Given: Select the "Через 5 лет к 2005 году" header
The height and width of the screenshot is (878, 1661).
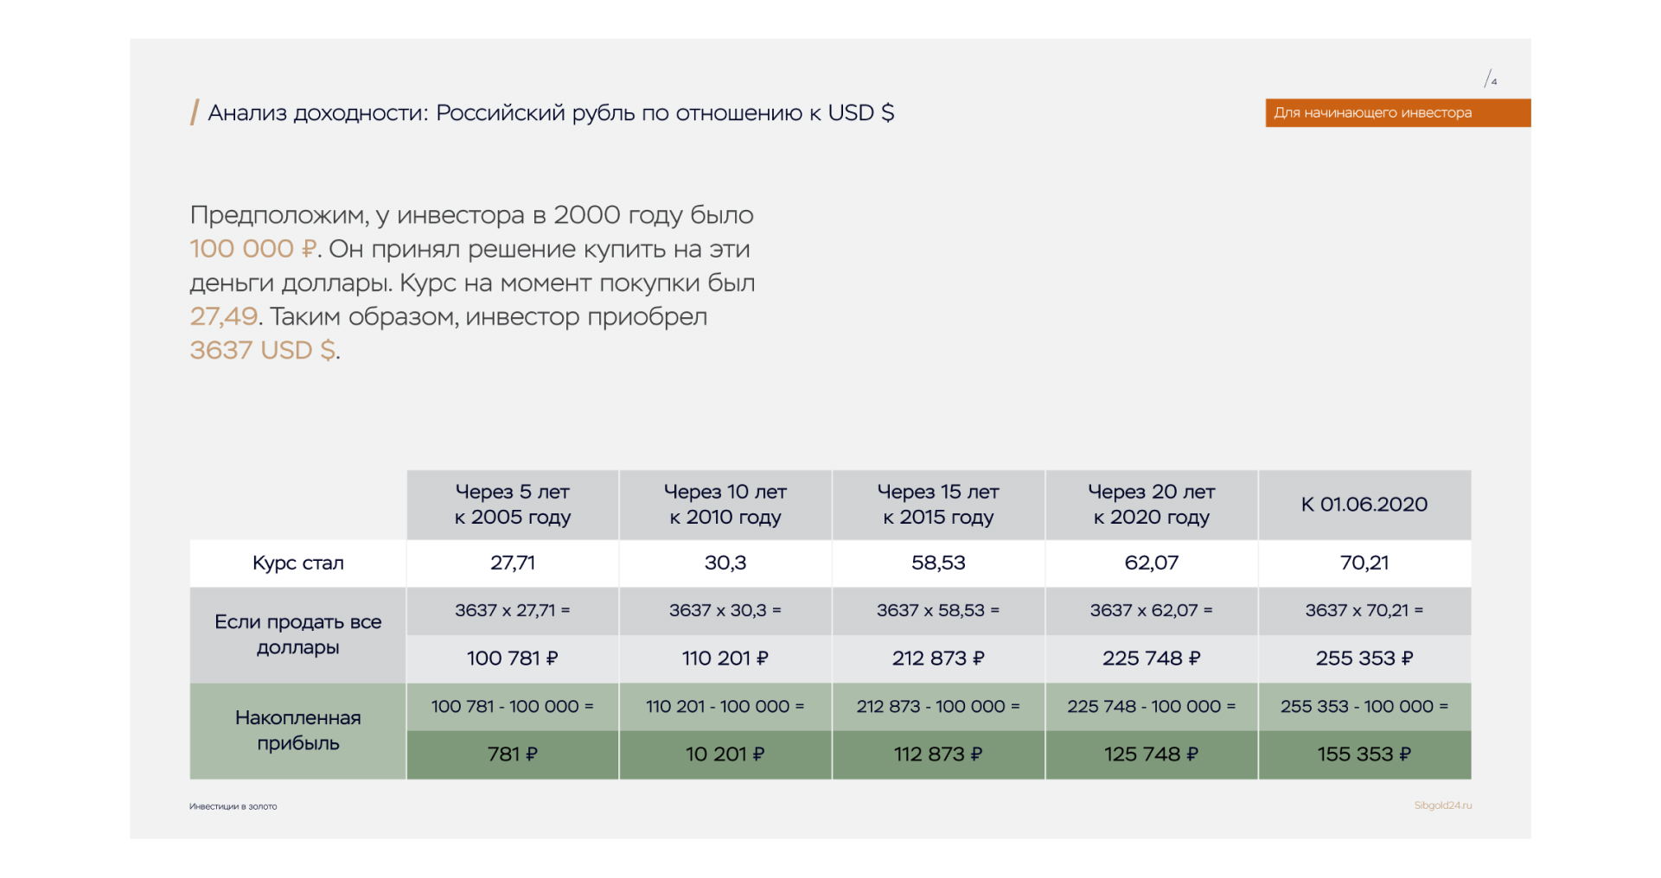Looking at the screenshot, I should 513,505.
